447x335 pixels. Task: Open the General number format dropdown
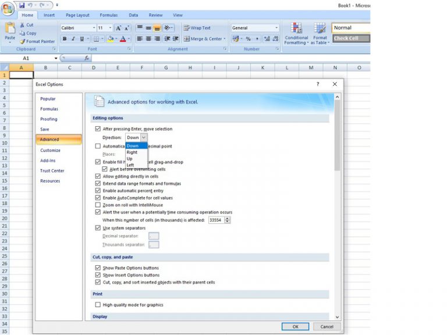point(276,28)
